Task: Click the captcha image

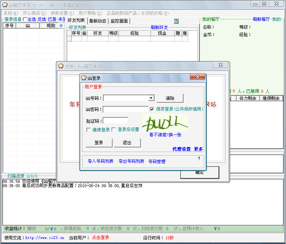Action: pos(165,123)
